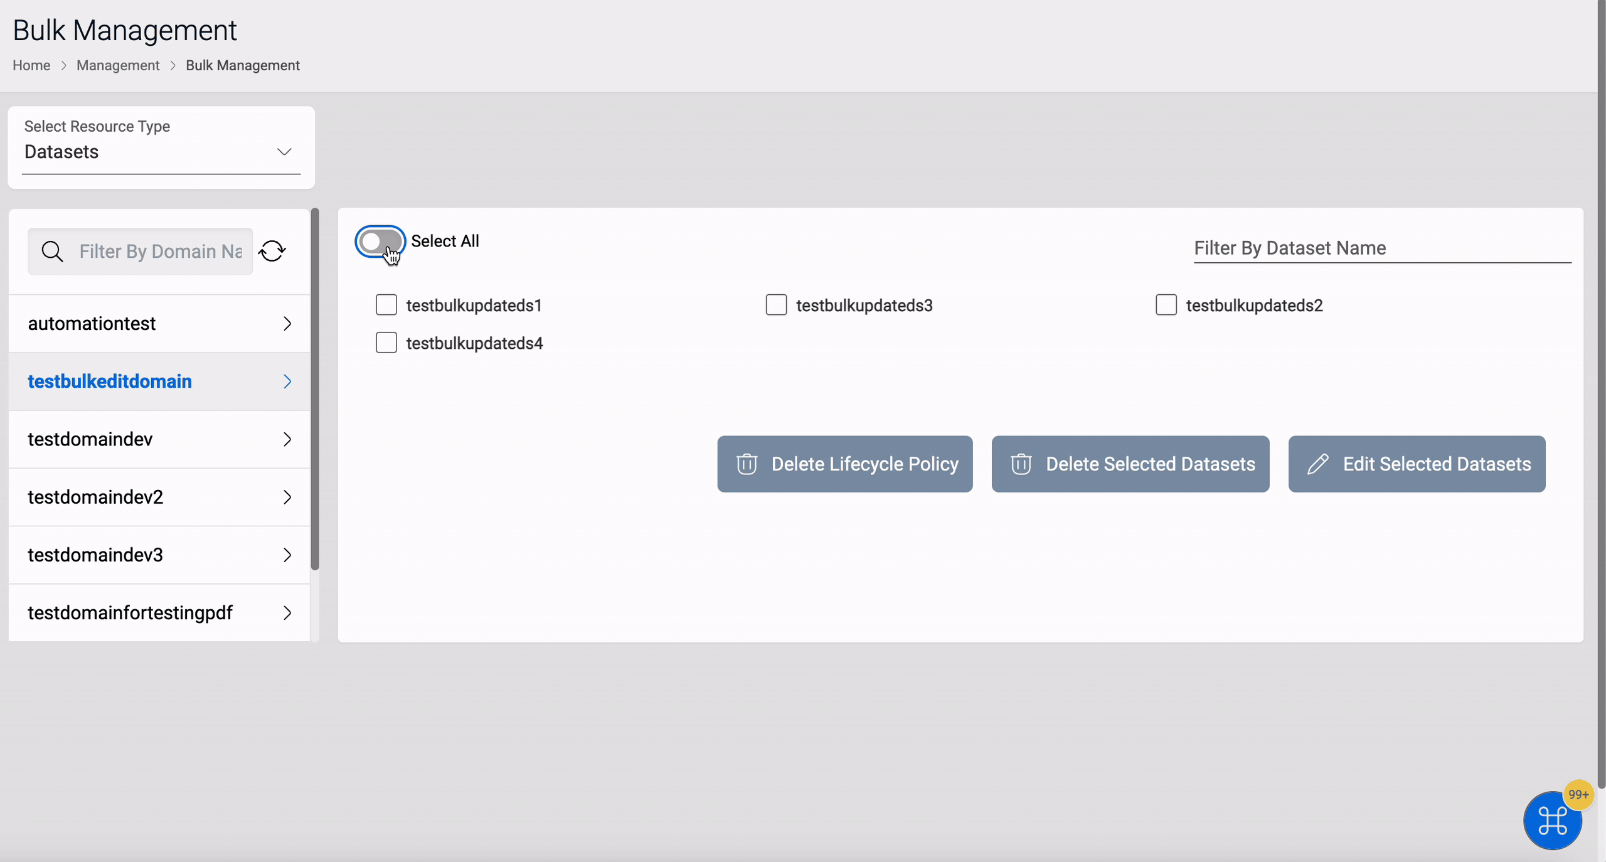Expand the testdomainfortestingpdf chevron

(x=287, y=612)
